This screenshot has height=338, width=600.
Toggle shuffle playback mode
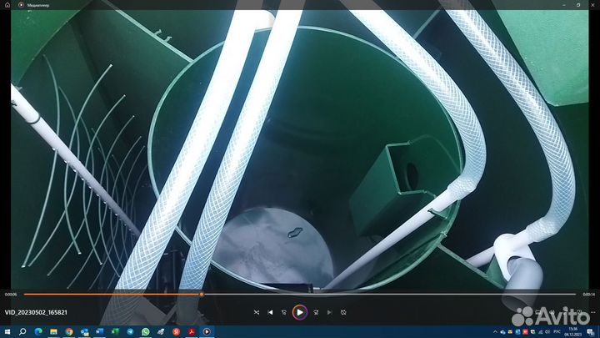coord(256,312)
